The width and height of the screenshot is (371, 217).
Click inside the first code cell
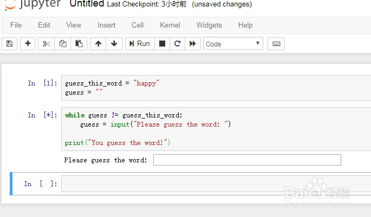coord(216,88)
